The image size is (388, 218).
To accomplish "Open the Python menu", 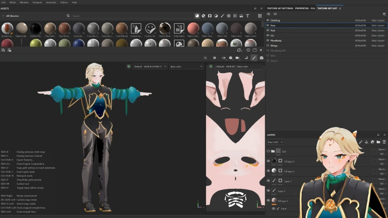I will (x=64, y=2).
